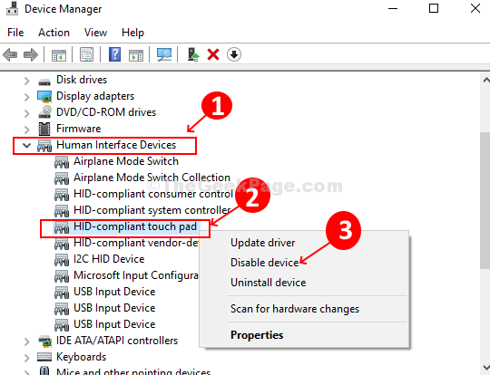Minimize the Device Manager window
Viewport: 490px width, 375px height.
coord(393,8)
